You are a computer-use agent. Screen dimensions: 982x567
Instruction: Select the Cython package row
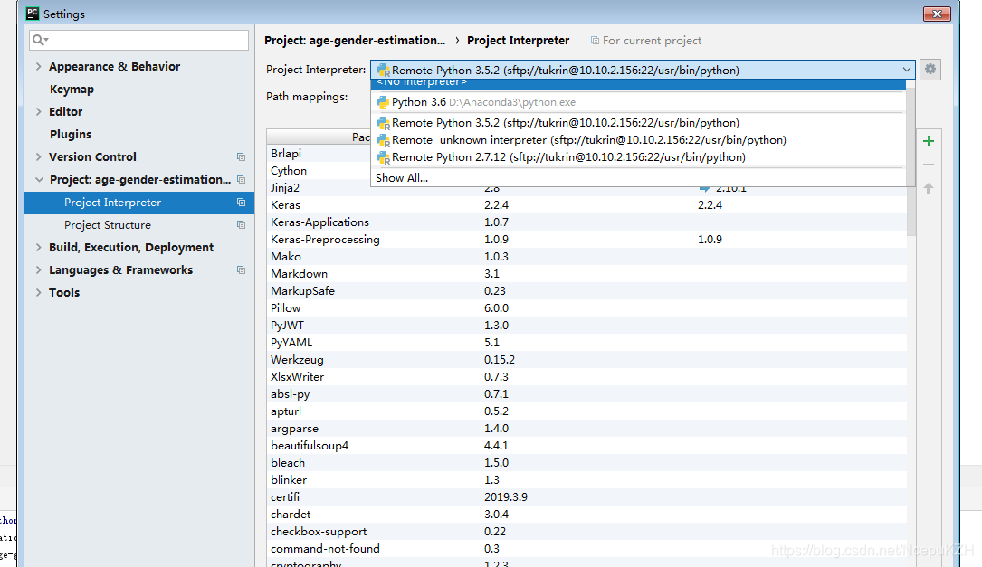tap(319, 171)
